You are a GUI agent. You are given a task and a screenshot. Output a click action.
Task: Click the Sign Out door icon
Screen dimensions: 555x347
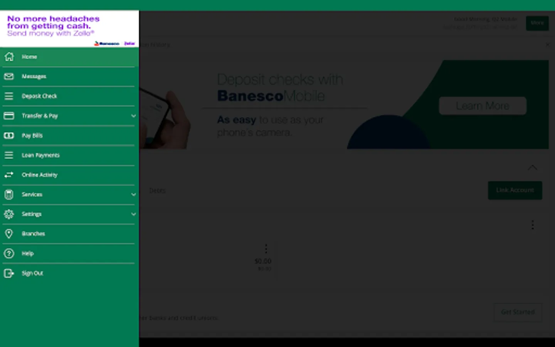9,273
